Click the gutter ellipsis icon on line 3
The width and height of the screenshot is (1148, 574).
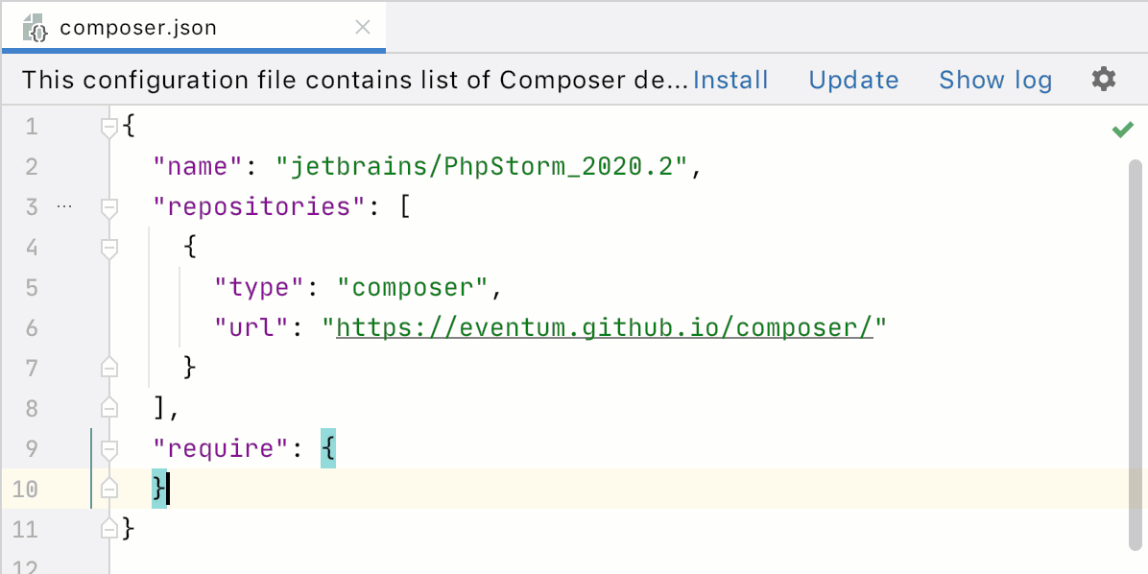click(64, 206)
